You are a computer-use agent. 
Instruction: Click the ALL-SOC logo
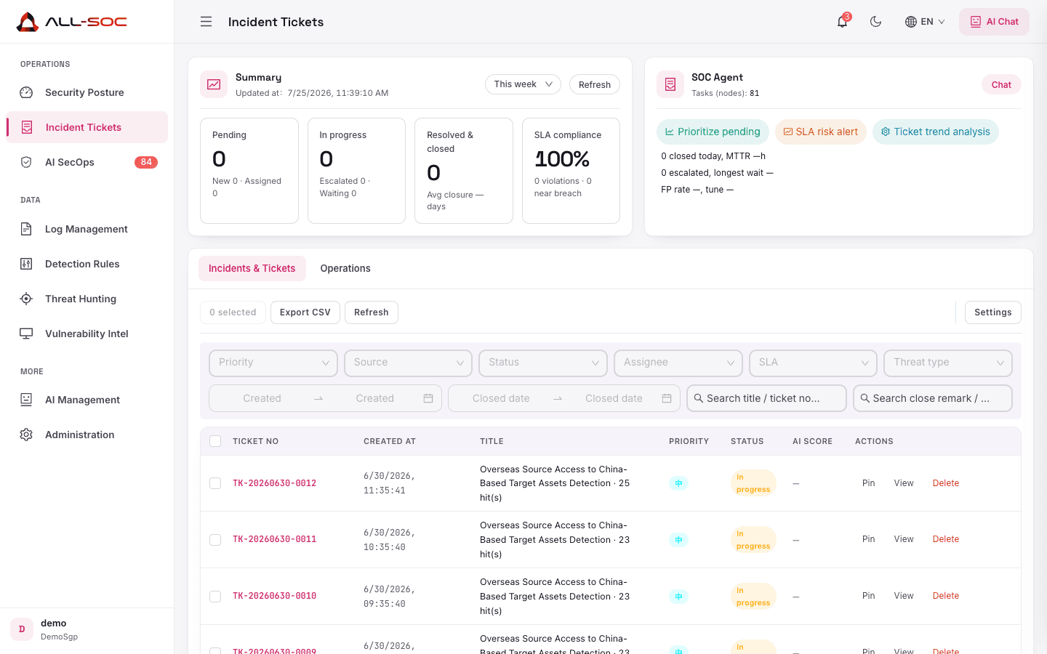pos(71,22)
